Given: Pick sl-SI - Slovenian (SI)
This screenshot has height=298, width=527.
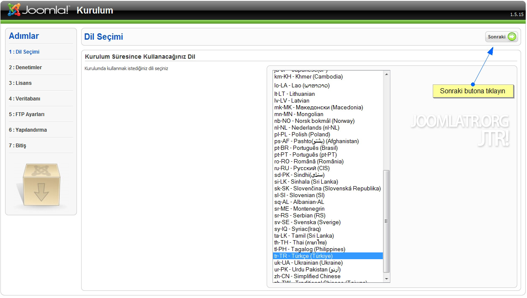Looking at the screenshot, I should point(328,195).
